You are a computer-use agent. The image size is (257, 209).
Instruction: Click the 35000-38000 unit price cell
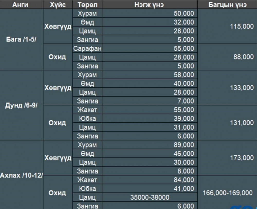[x=150, y=197]
